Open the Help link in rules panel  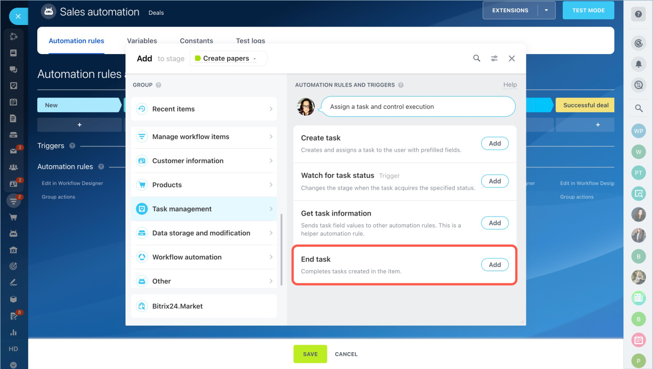coord(510,85)
